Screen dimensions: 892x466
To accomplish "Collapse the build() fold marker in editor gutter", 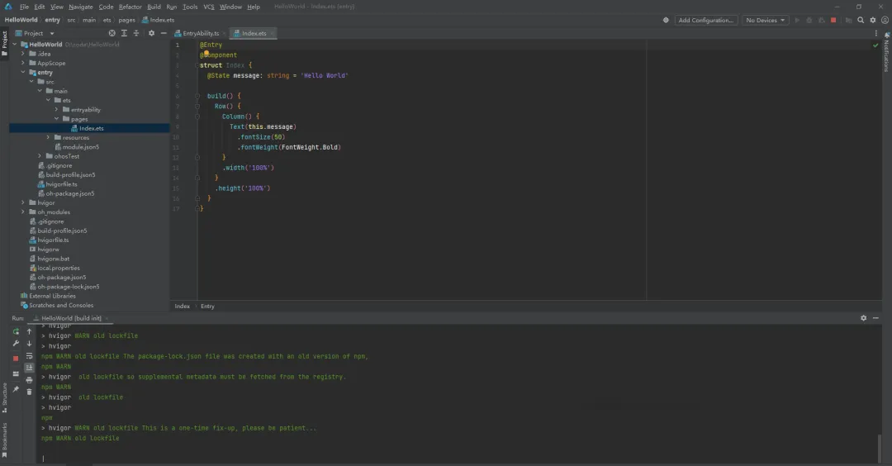I will (x=197, y=96).
